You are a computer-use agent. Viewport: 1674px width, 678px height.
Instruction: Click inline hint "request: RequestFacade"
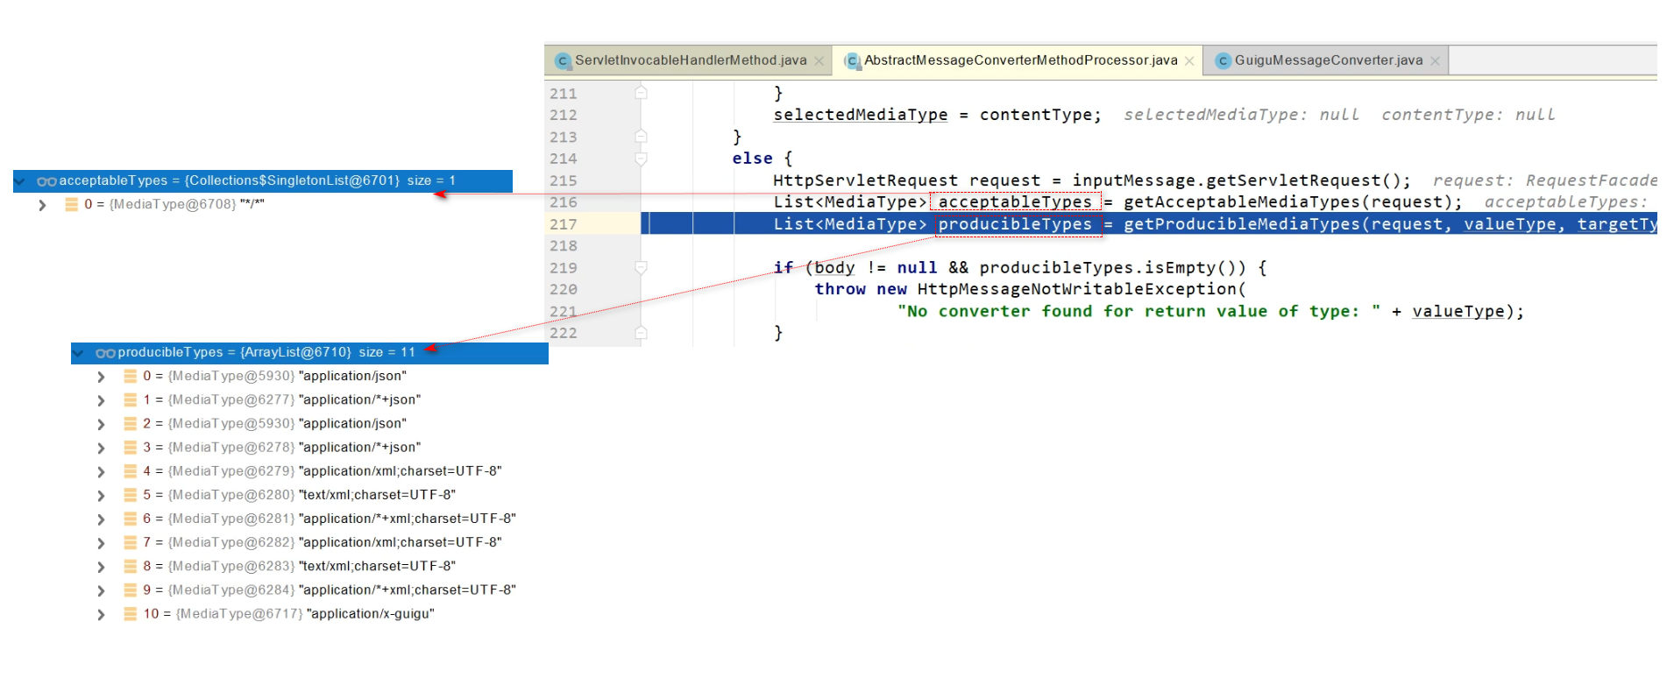(1544, 180)
